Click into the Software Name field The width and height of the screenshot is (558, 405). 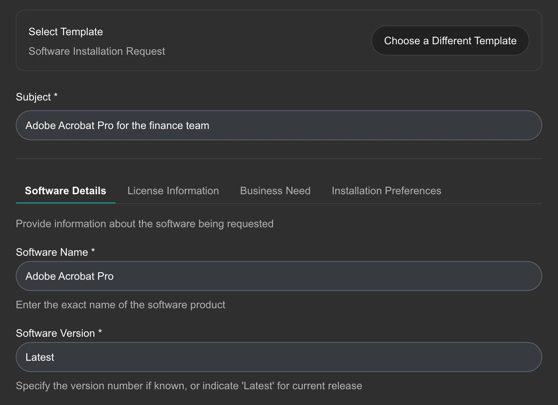click(279, 276)
